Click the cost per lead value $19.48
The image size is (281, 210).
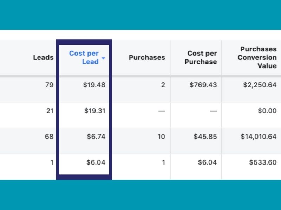pos(94,85)
